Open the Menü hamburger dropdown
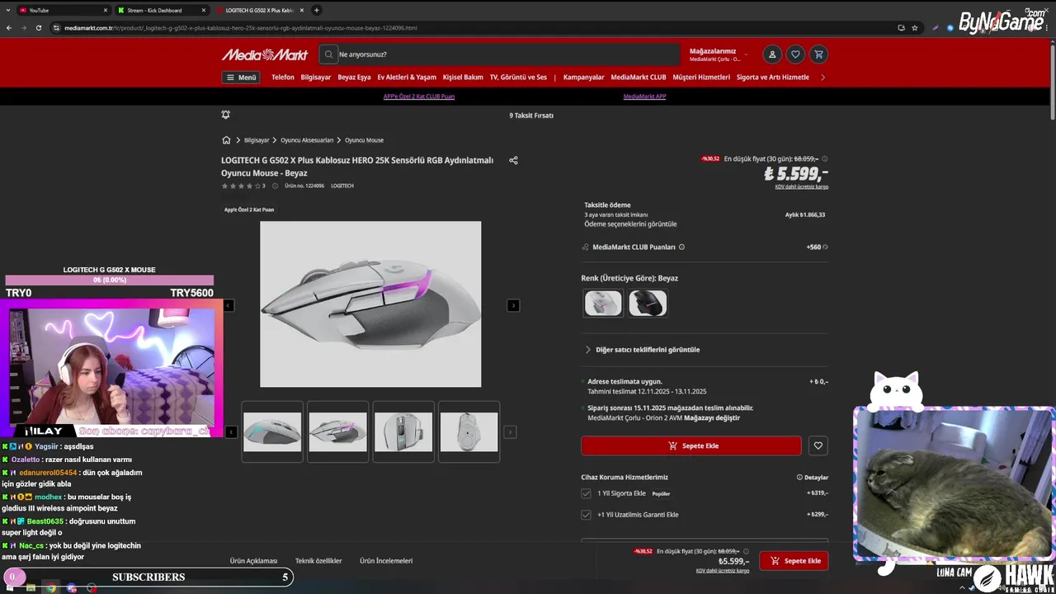1056x594 pixels. pos(241,78)
